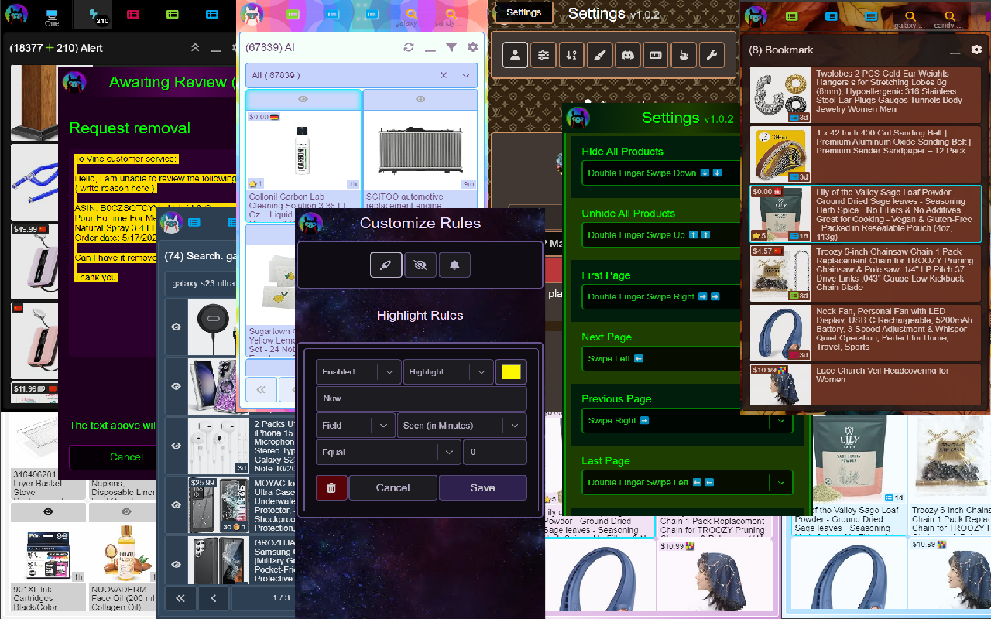Viewport: 991px width, 619px height.
Task: Open the Twolobes Gold Ear Weights bookmark thumbnail
Action: (780, 95)
